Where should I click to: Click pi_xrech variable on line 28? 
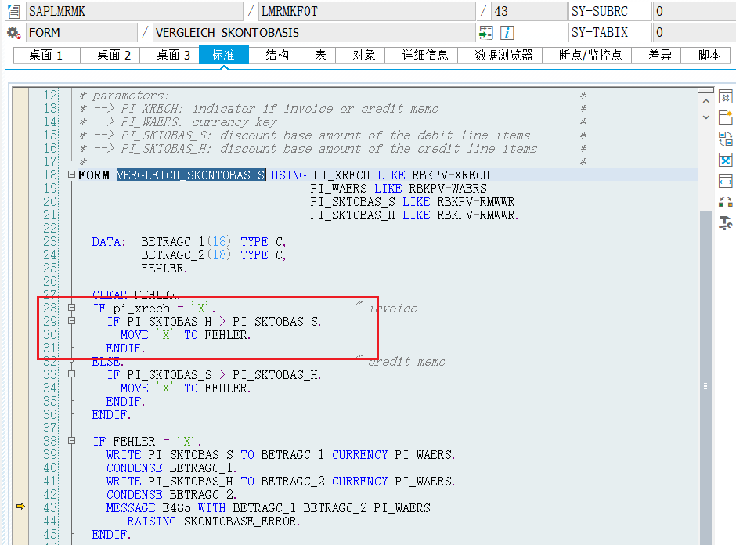click(141, 309)
